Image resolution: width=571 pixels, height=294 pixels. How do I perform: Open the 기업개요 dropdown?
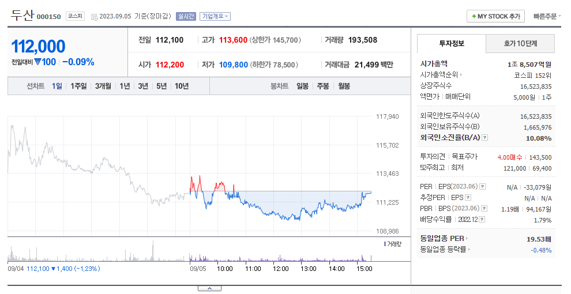pyautogui.click(x=215, y=16)
